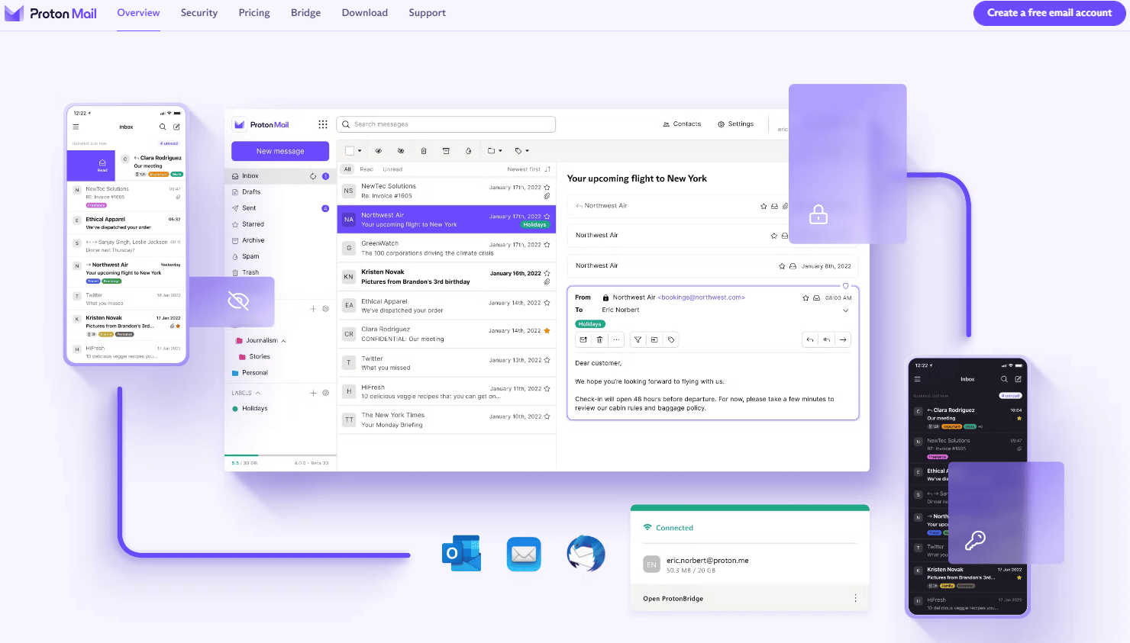
Task: Switch to the Unread filter tab
Action: (x=392, y=169)
